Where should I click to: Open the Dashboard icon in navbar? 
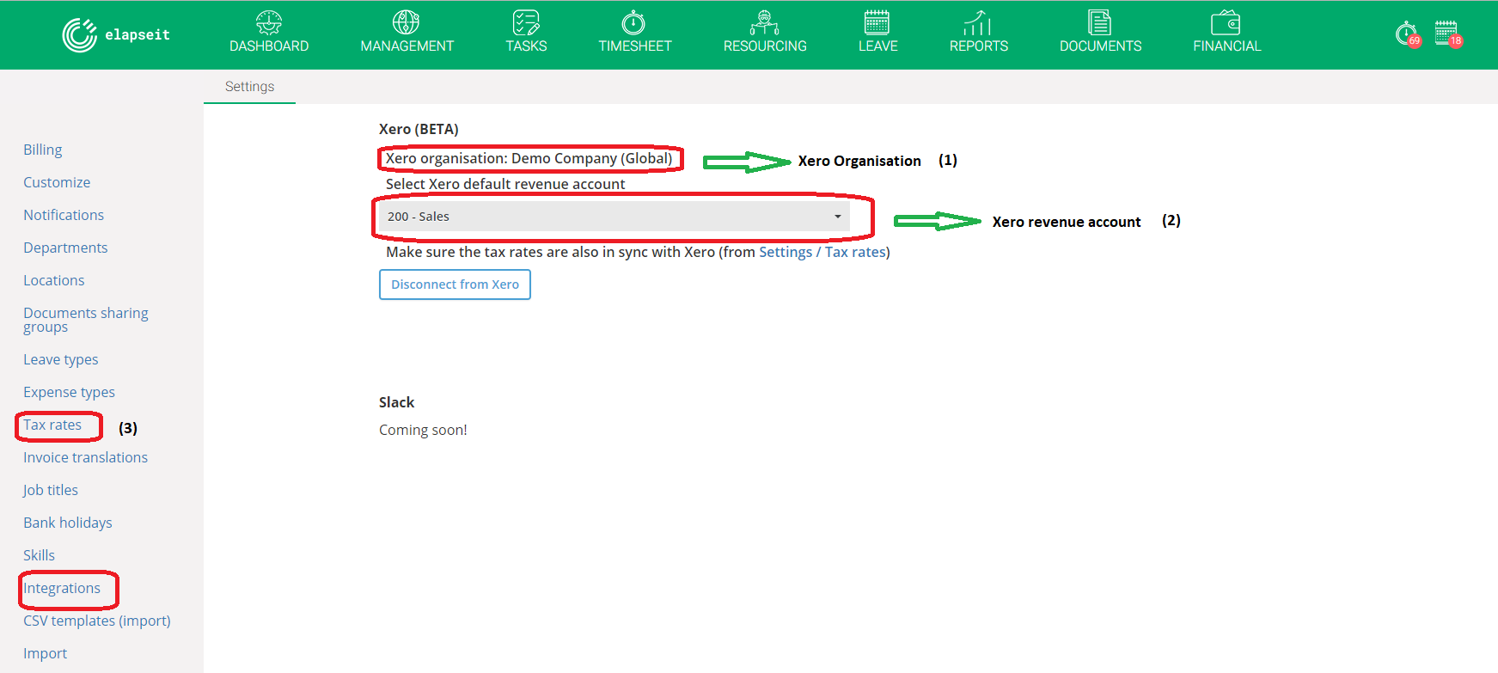click(269, 22)
